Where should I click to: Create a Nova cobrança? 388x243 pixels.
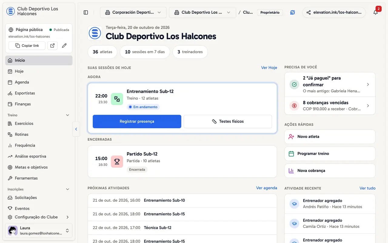pyautogui.click(x=330, y=171)
